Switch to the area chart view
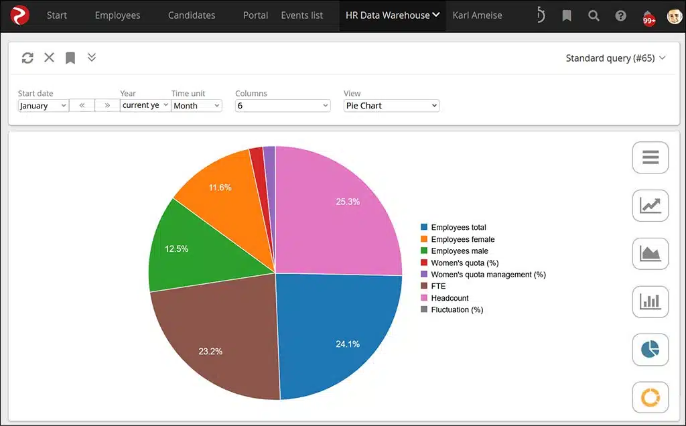Image resolution: width=686 pixels, height=426 pixels. 650,254
